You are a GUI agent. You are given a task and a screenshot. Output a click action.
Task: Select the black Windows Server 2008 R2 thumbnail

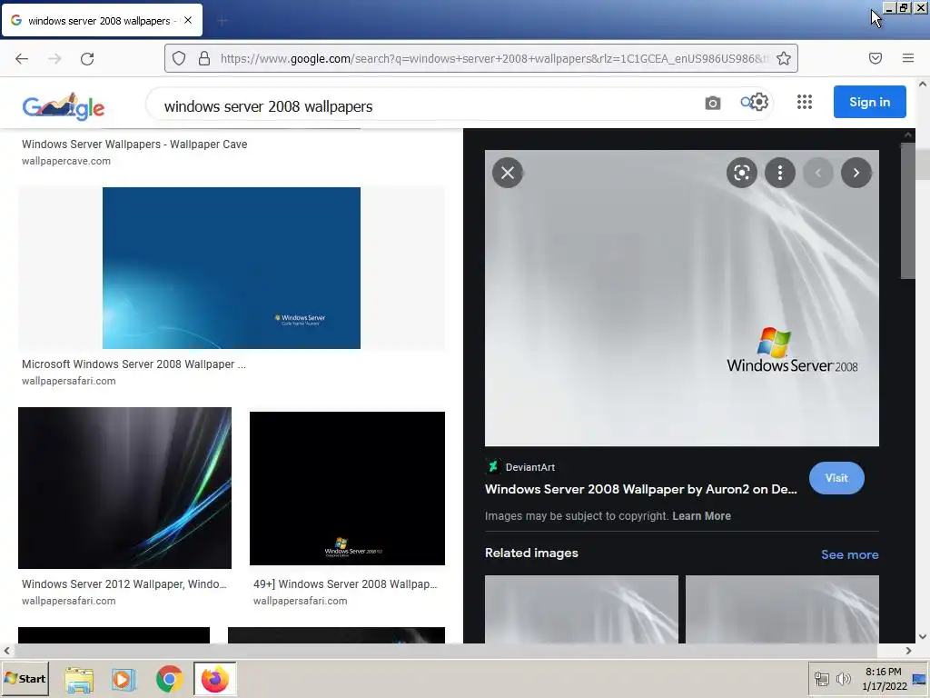pyautogui.click(x=347, y=488)
